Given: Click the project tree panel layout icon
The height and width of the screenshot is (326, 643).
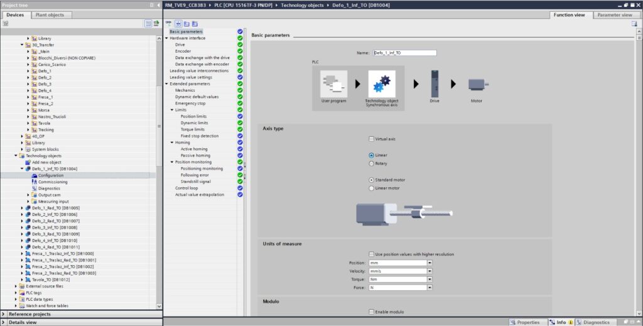Looking at the screenshot, I should click(x=152, y=5).
